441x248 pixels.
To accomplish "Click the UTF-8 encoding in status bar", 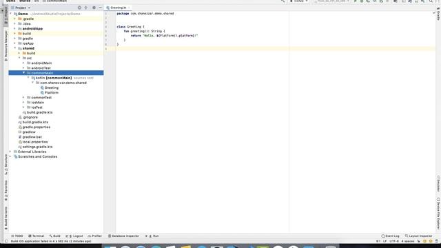I will [x=394, y=241].
